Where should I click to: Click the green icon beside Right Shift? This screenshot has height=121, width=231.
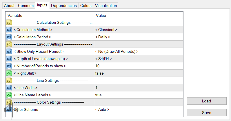tap(9, 73)
